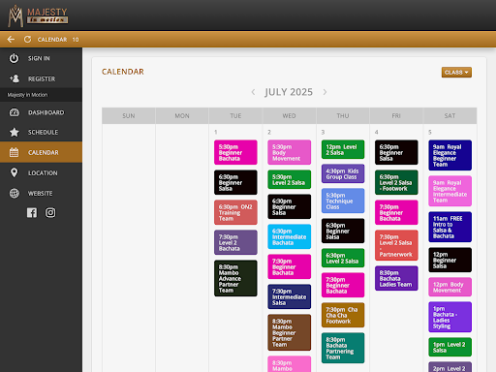Open Tuesday 5:30pm Beginner Bachata class

coord(235,152)
